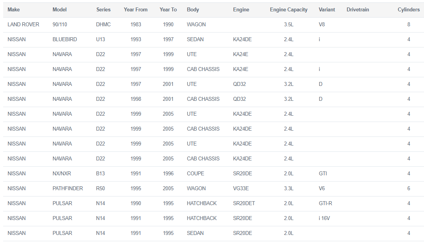Click 1990 year from in Pulsar row
Viewport: 424px width, 242px height.
coord(136,203)
